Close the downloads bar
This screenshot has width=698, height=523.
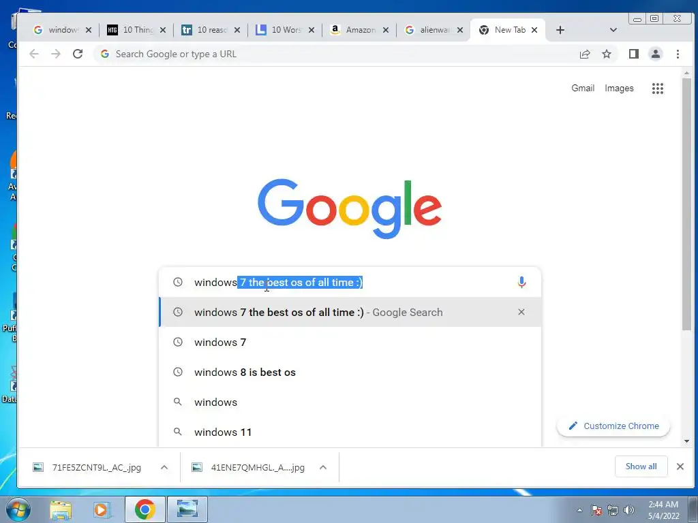(680, 466)
